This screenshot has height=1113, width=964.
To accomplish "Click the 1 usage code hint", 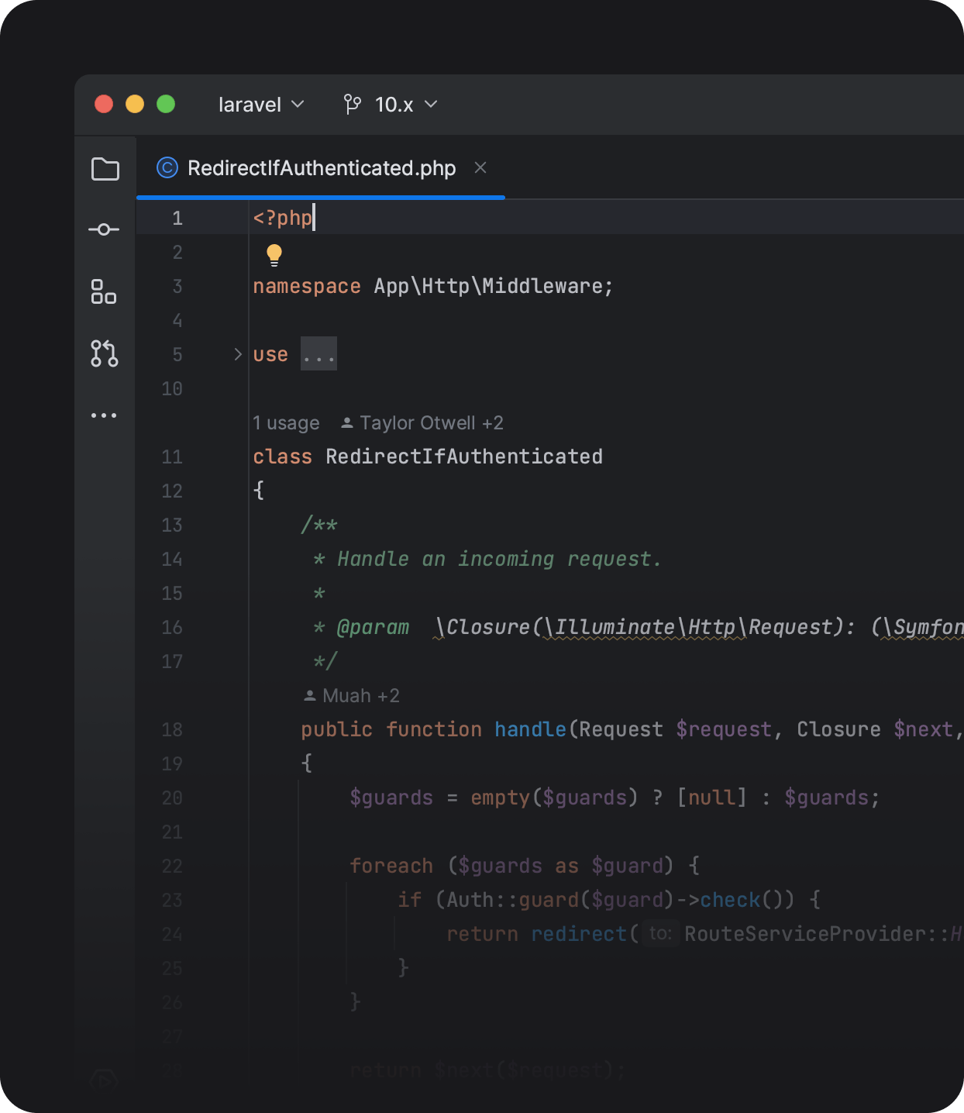I will tap(286, 423).
